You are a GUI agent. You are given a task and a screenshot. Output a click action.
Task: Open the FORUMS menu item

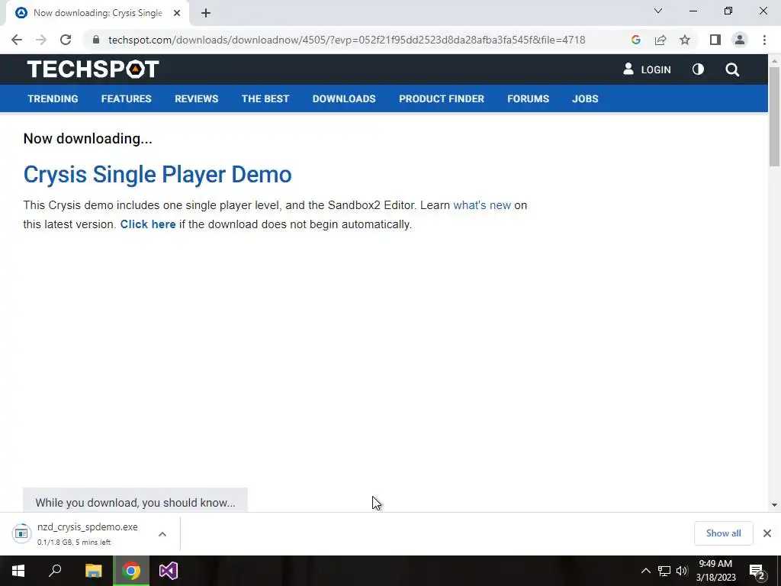[528, 98]
